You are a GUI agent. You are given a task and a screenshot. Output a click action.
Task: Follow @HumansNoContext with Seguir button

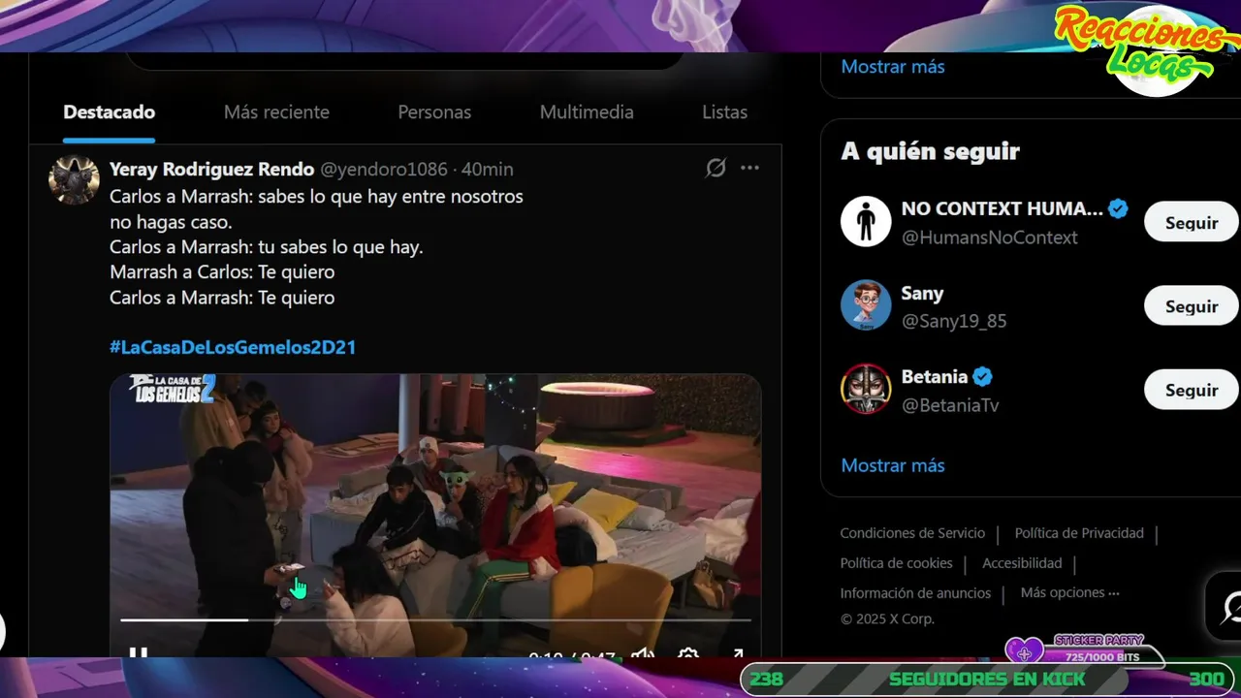(1192, 222)
